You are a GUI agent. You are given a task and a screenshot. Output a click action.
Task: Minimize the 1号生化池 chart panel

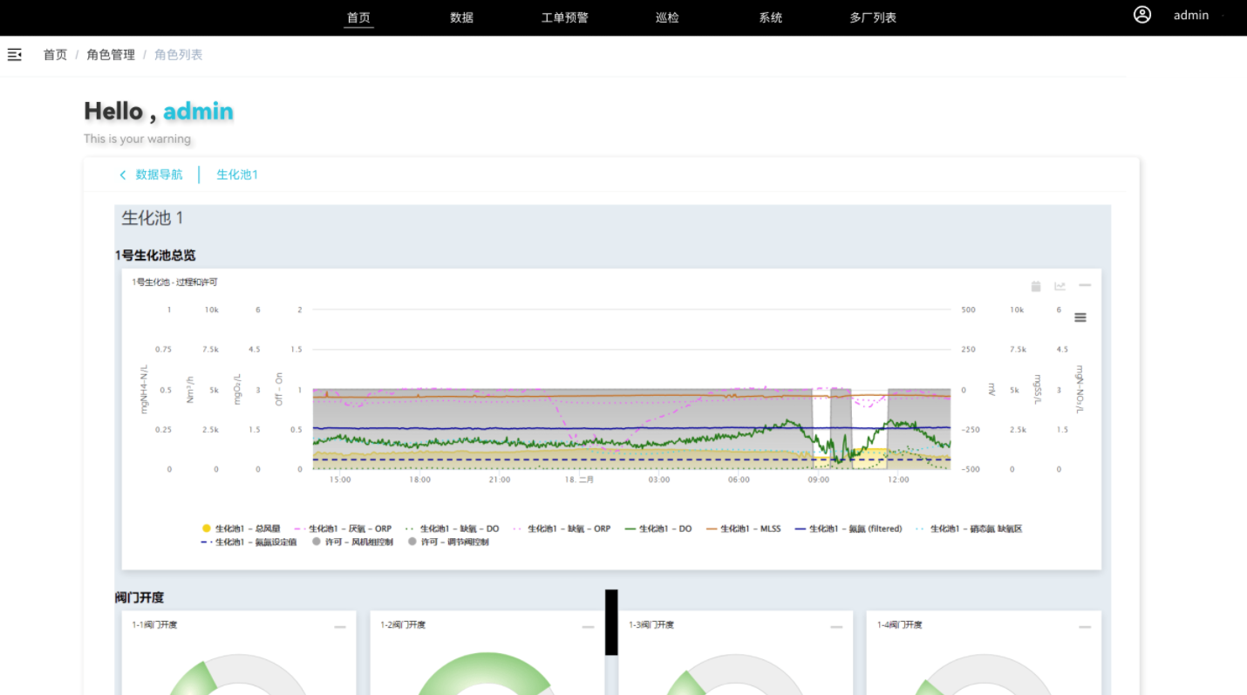click(1085, 285)
